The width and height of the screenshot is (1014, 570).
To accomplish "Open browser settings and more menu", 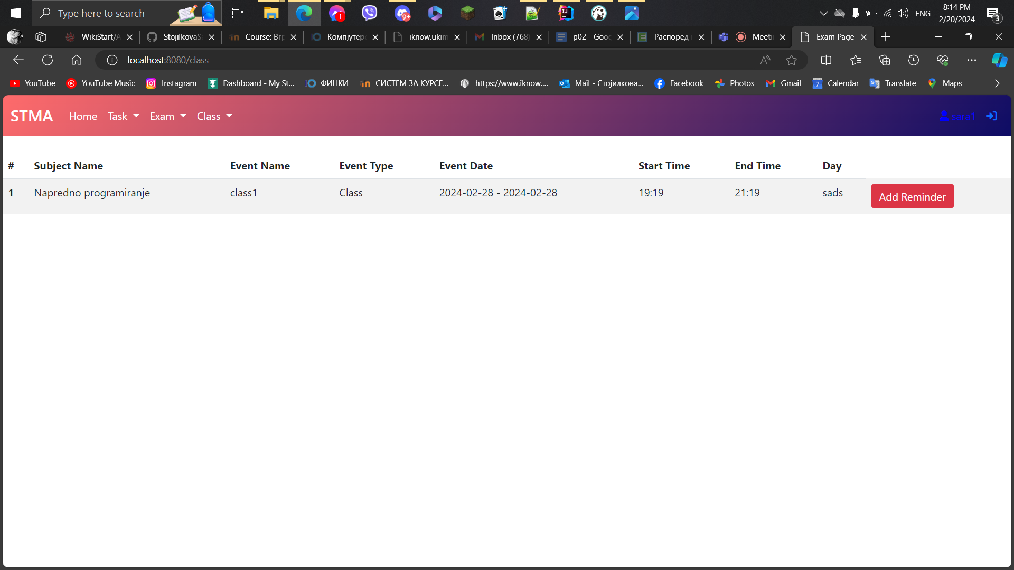I will point(971,60).
